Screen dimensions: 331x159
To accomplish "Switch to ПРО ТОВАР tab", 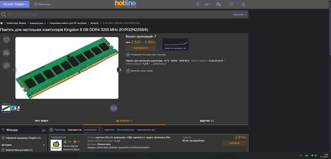I will pyautogui.click(x=41, y=121).
